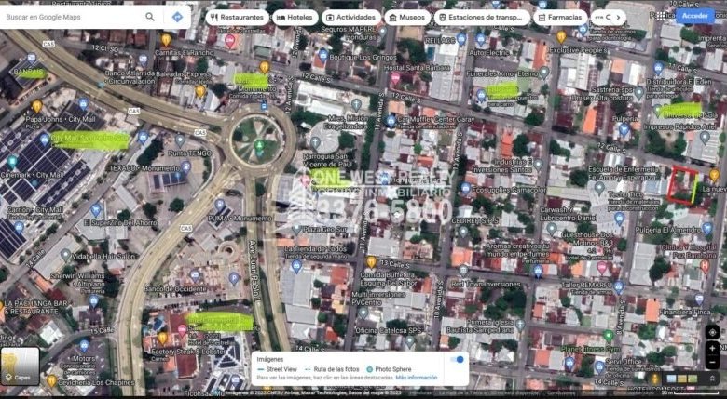The width and height of the screenshot is (727, 399).
Task: Expand the bottom-right layers panel chevron
Action: 712,379
